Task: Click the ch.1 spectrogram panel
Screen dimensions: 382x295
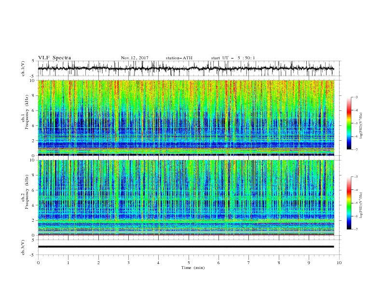Action: 186,118
